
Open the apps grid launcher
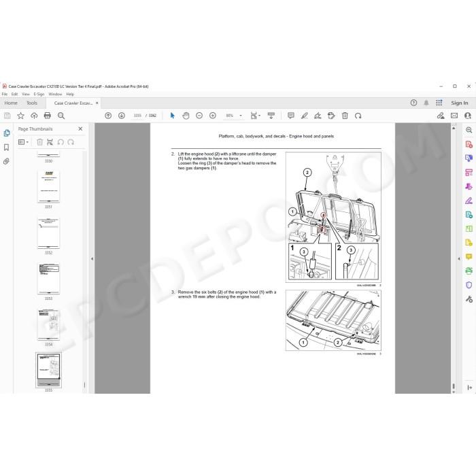click(x=439, y=103)
